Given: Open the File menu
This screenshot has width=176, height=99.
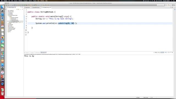Looking at the screenshot, I should coord(9,1).
